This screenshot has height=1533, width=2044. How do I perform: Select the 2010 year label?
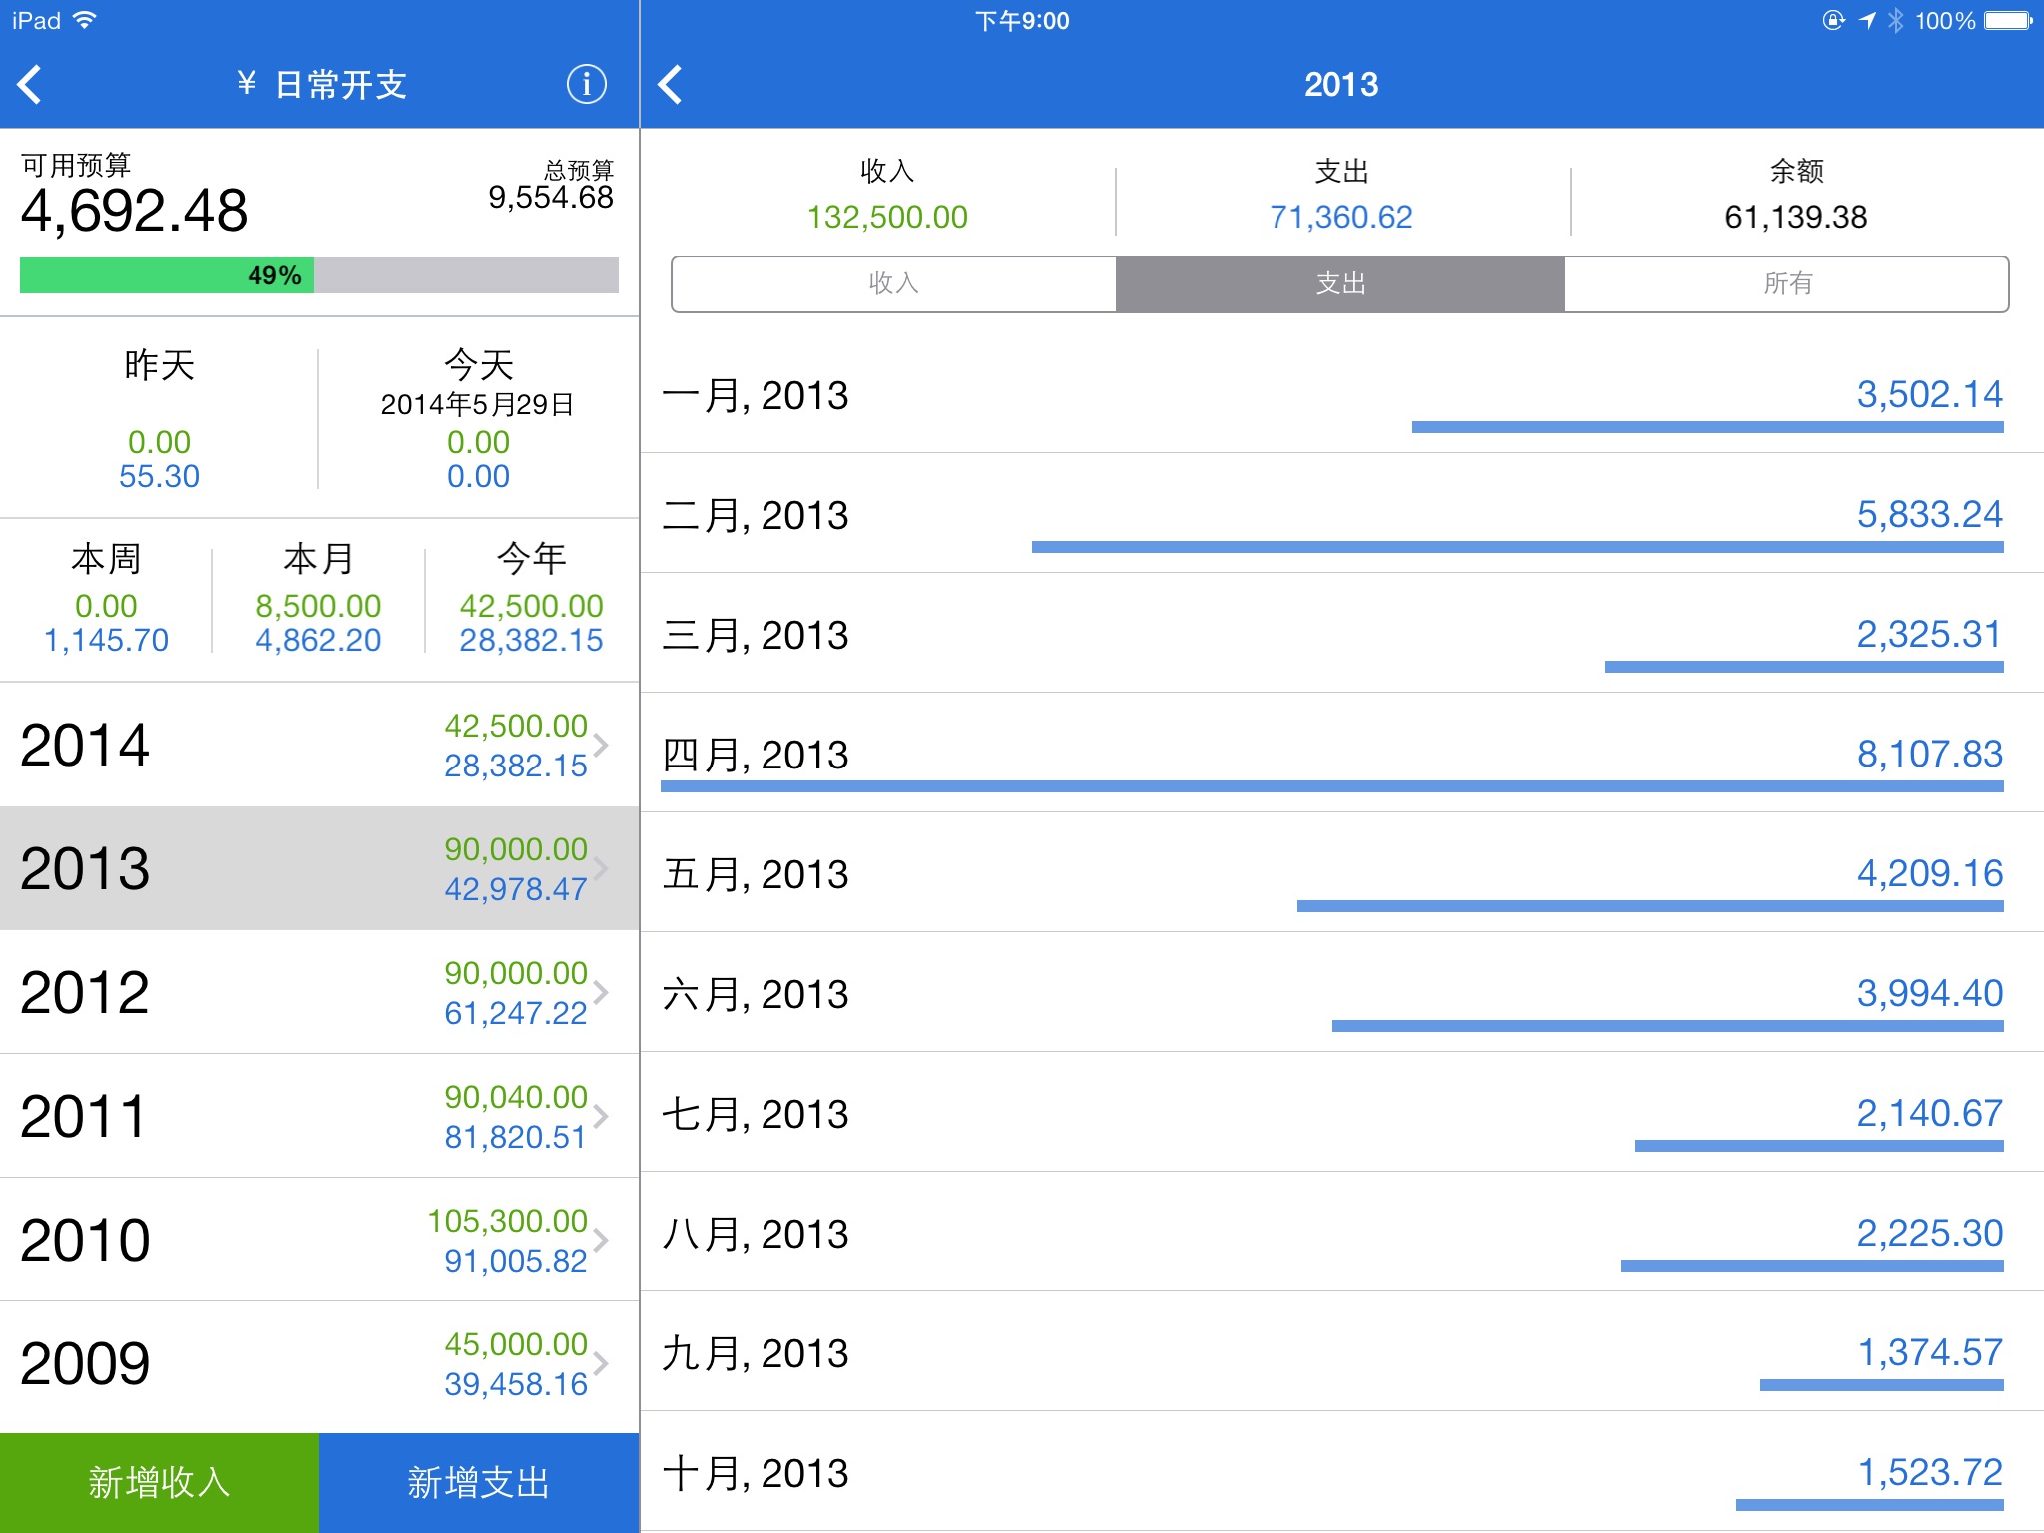coord(85,1241)
